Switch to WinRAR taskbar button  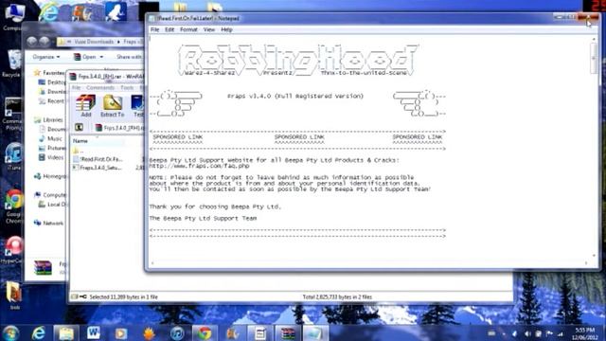pos(288,332)
